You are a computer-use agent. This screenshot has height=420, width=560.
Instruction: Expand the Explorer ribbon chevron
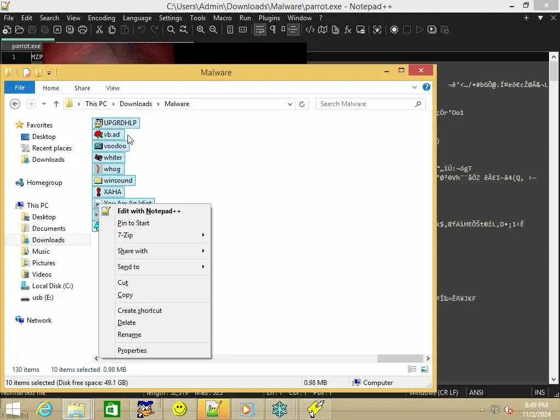pos(415,87)
